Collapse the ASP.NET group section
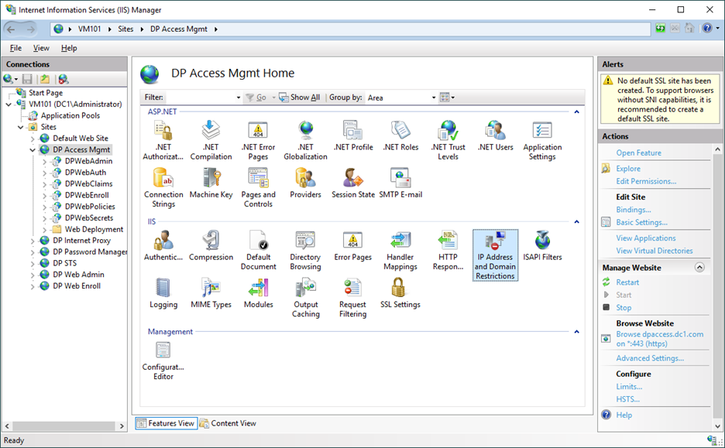The width and height of the screenshot is (725, 448). tap(577, 112)
